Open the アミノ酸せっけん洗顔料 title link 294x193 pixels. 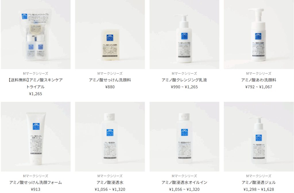[x=110, y=80]
